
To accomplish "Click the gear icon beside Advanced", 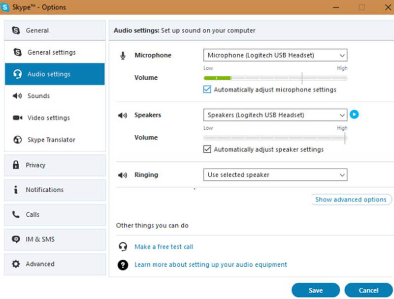I will click(x=16, y=264).
